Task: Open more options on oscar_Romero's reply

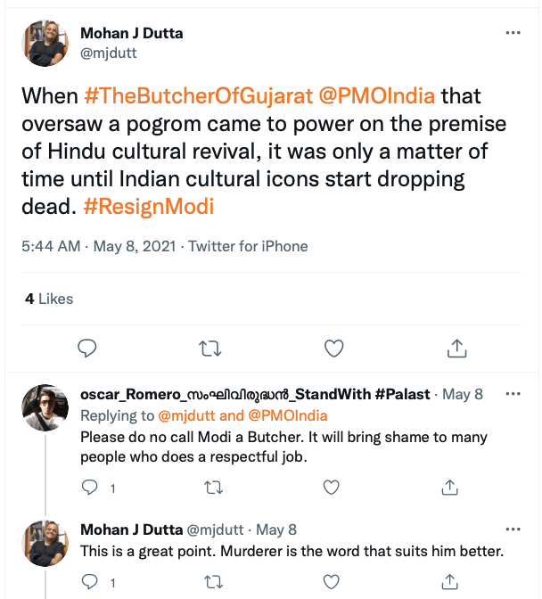Action: click(x=513, y=393)
